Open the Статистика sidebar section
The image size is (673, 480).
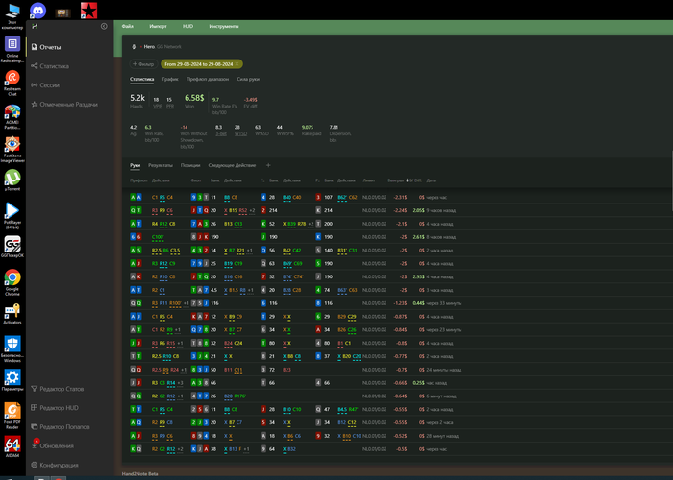point(50,66)
